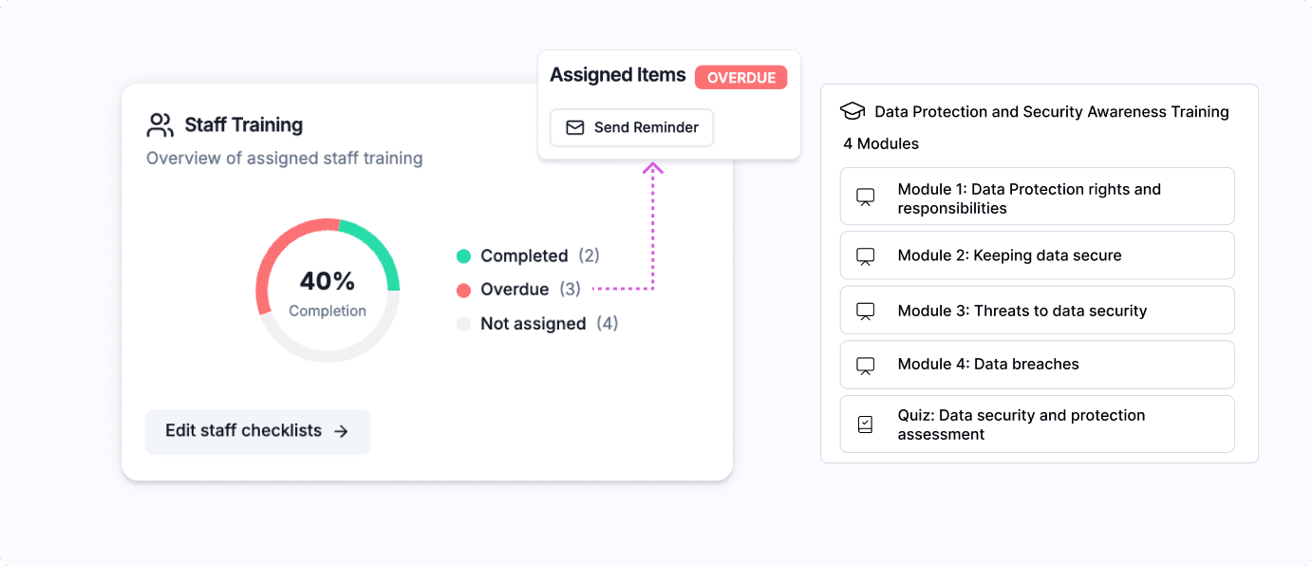1312x566 pixels.
Task: Click the Quiz checklist icon
Action: [x=865, y=424]
